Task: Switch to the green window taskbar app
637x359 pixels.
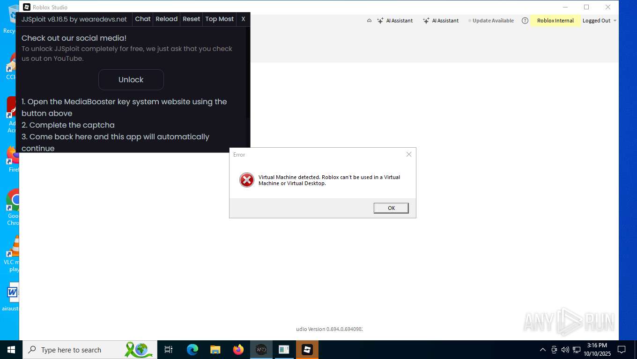Action: click(x=284, y=350)
